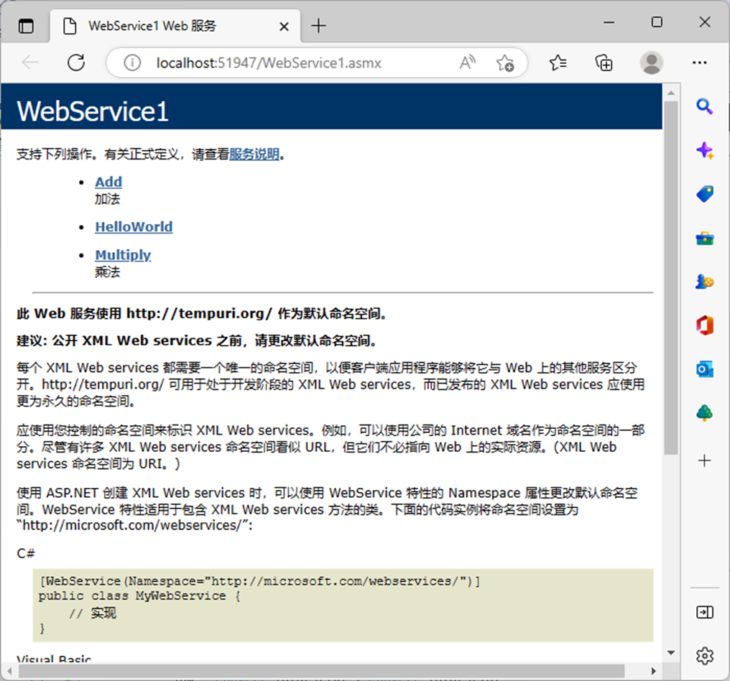Open Games in sidebar

tap(704, 282)
